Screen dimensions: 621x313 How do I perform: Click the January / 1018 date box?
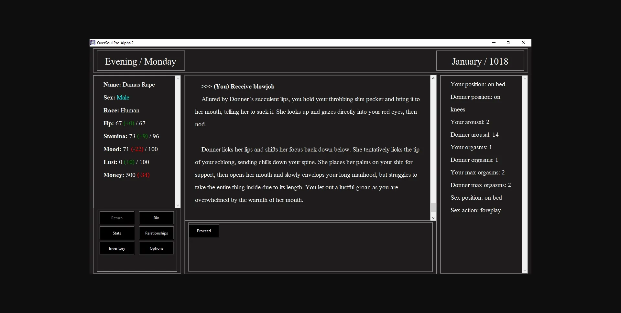480,61
